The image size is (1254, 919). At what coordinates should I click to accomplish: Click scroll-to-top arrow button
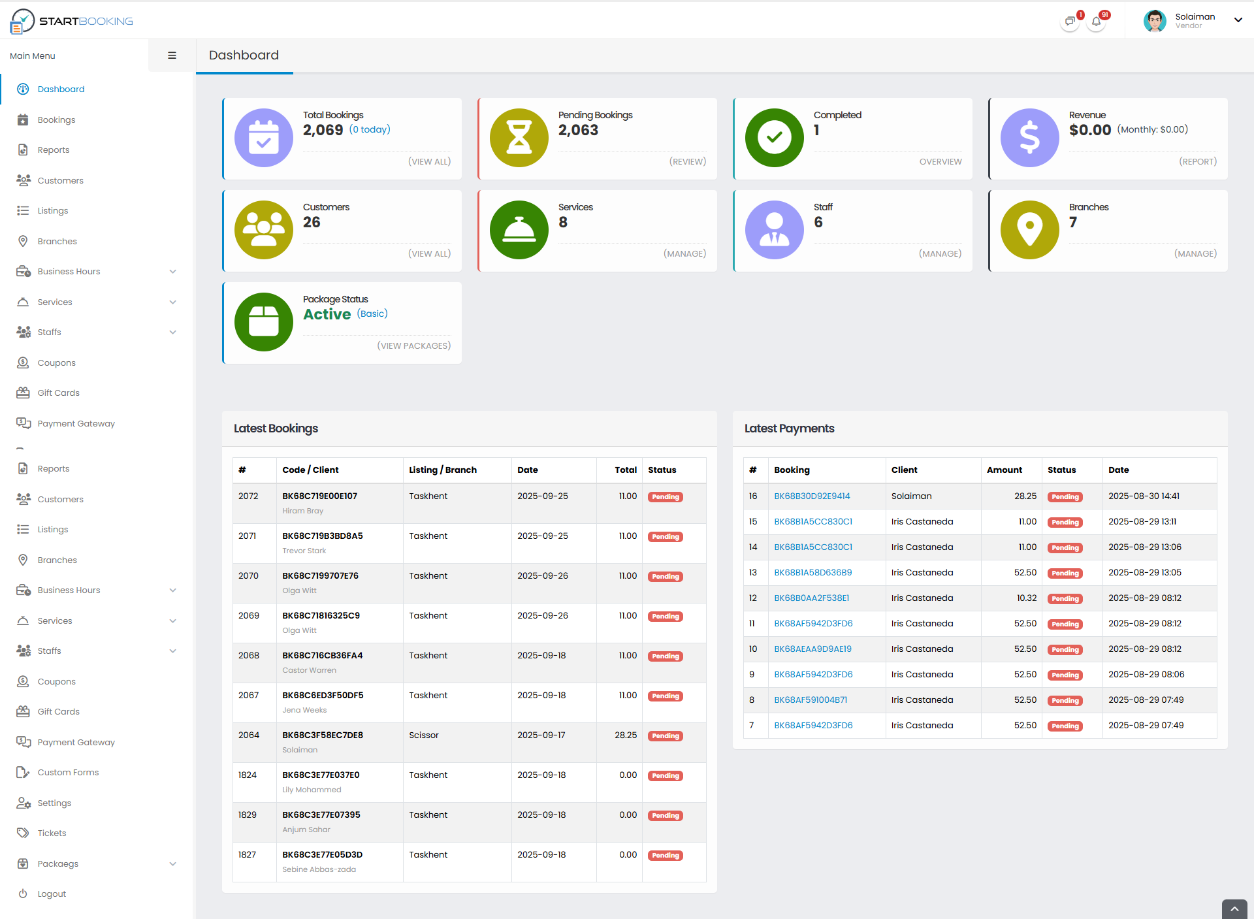pyautogui.click(x=1234, y=909)
